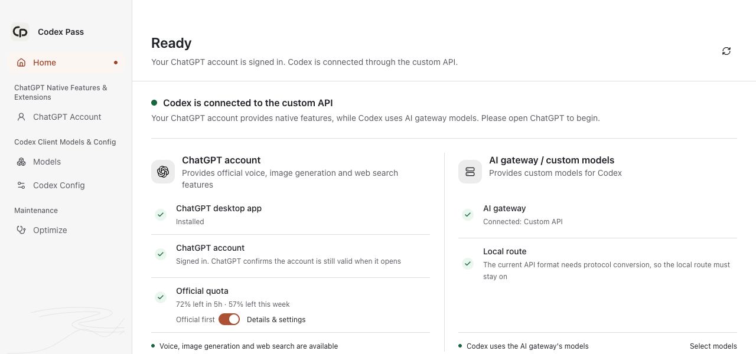756x354 pixels.
Task: Open ChatGPT Account in sidebar
Action: [x=66, y=117]
